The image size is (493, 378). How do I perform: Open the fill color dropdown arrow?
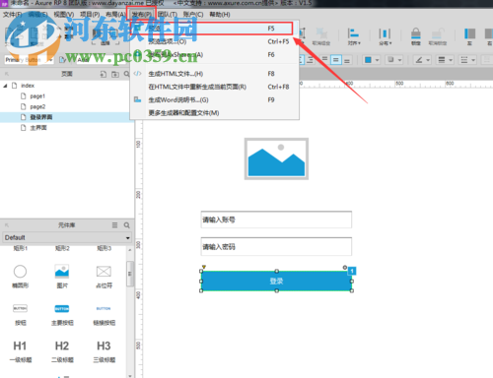378,60
